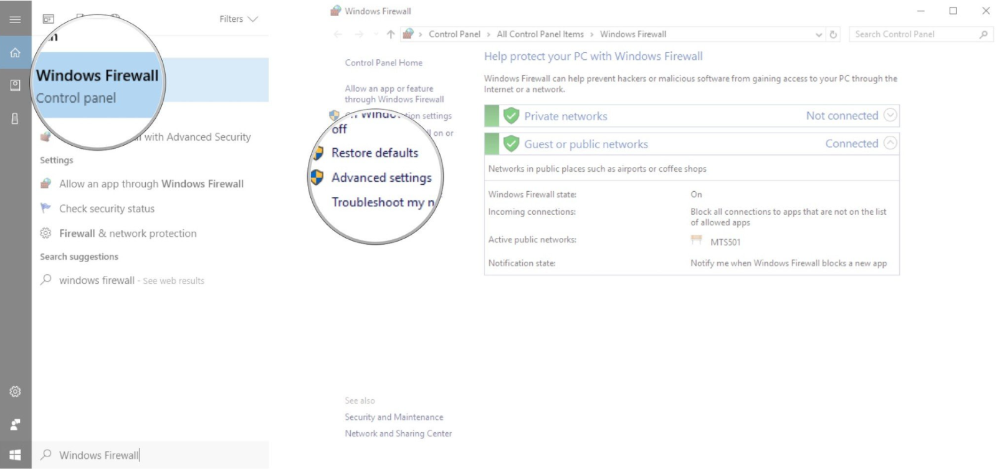
Task: Go back in Control Panel window
Action: [338, 34]
